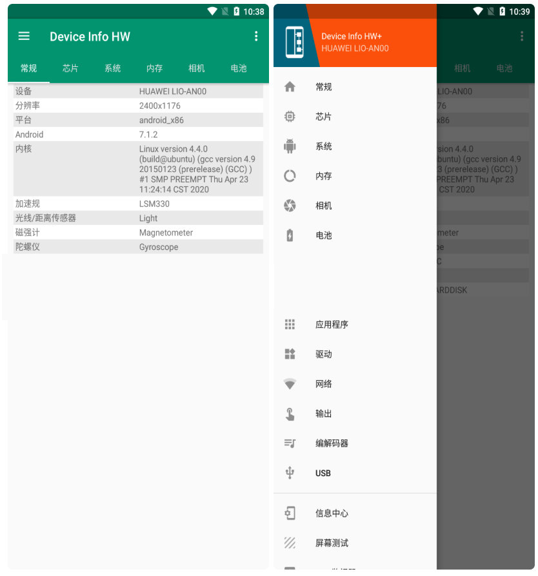The image size is (538, 576).
Task: Open 编解码器 via the codec list icon
Action: tap(290, 443)
